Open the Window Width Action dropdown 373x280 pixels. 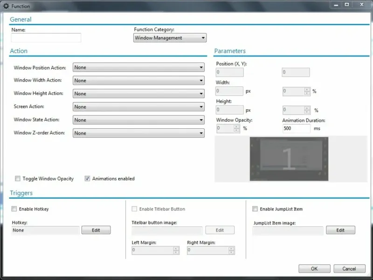[x=138, y=80]
